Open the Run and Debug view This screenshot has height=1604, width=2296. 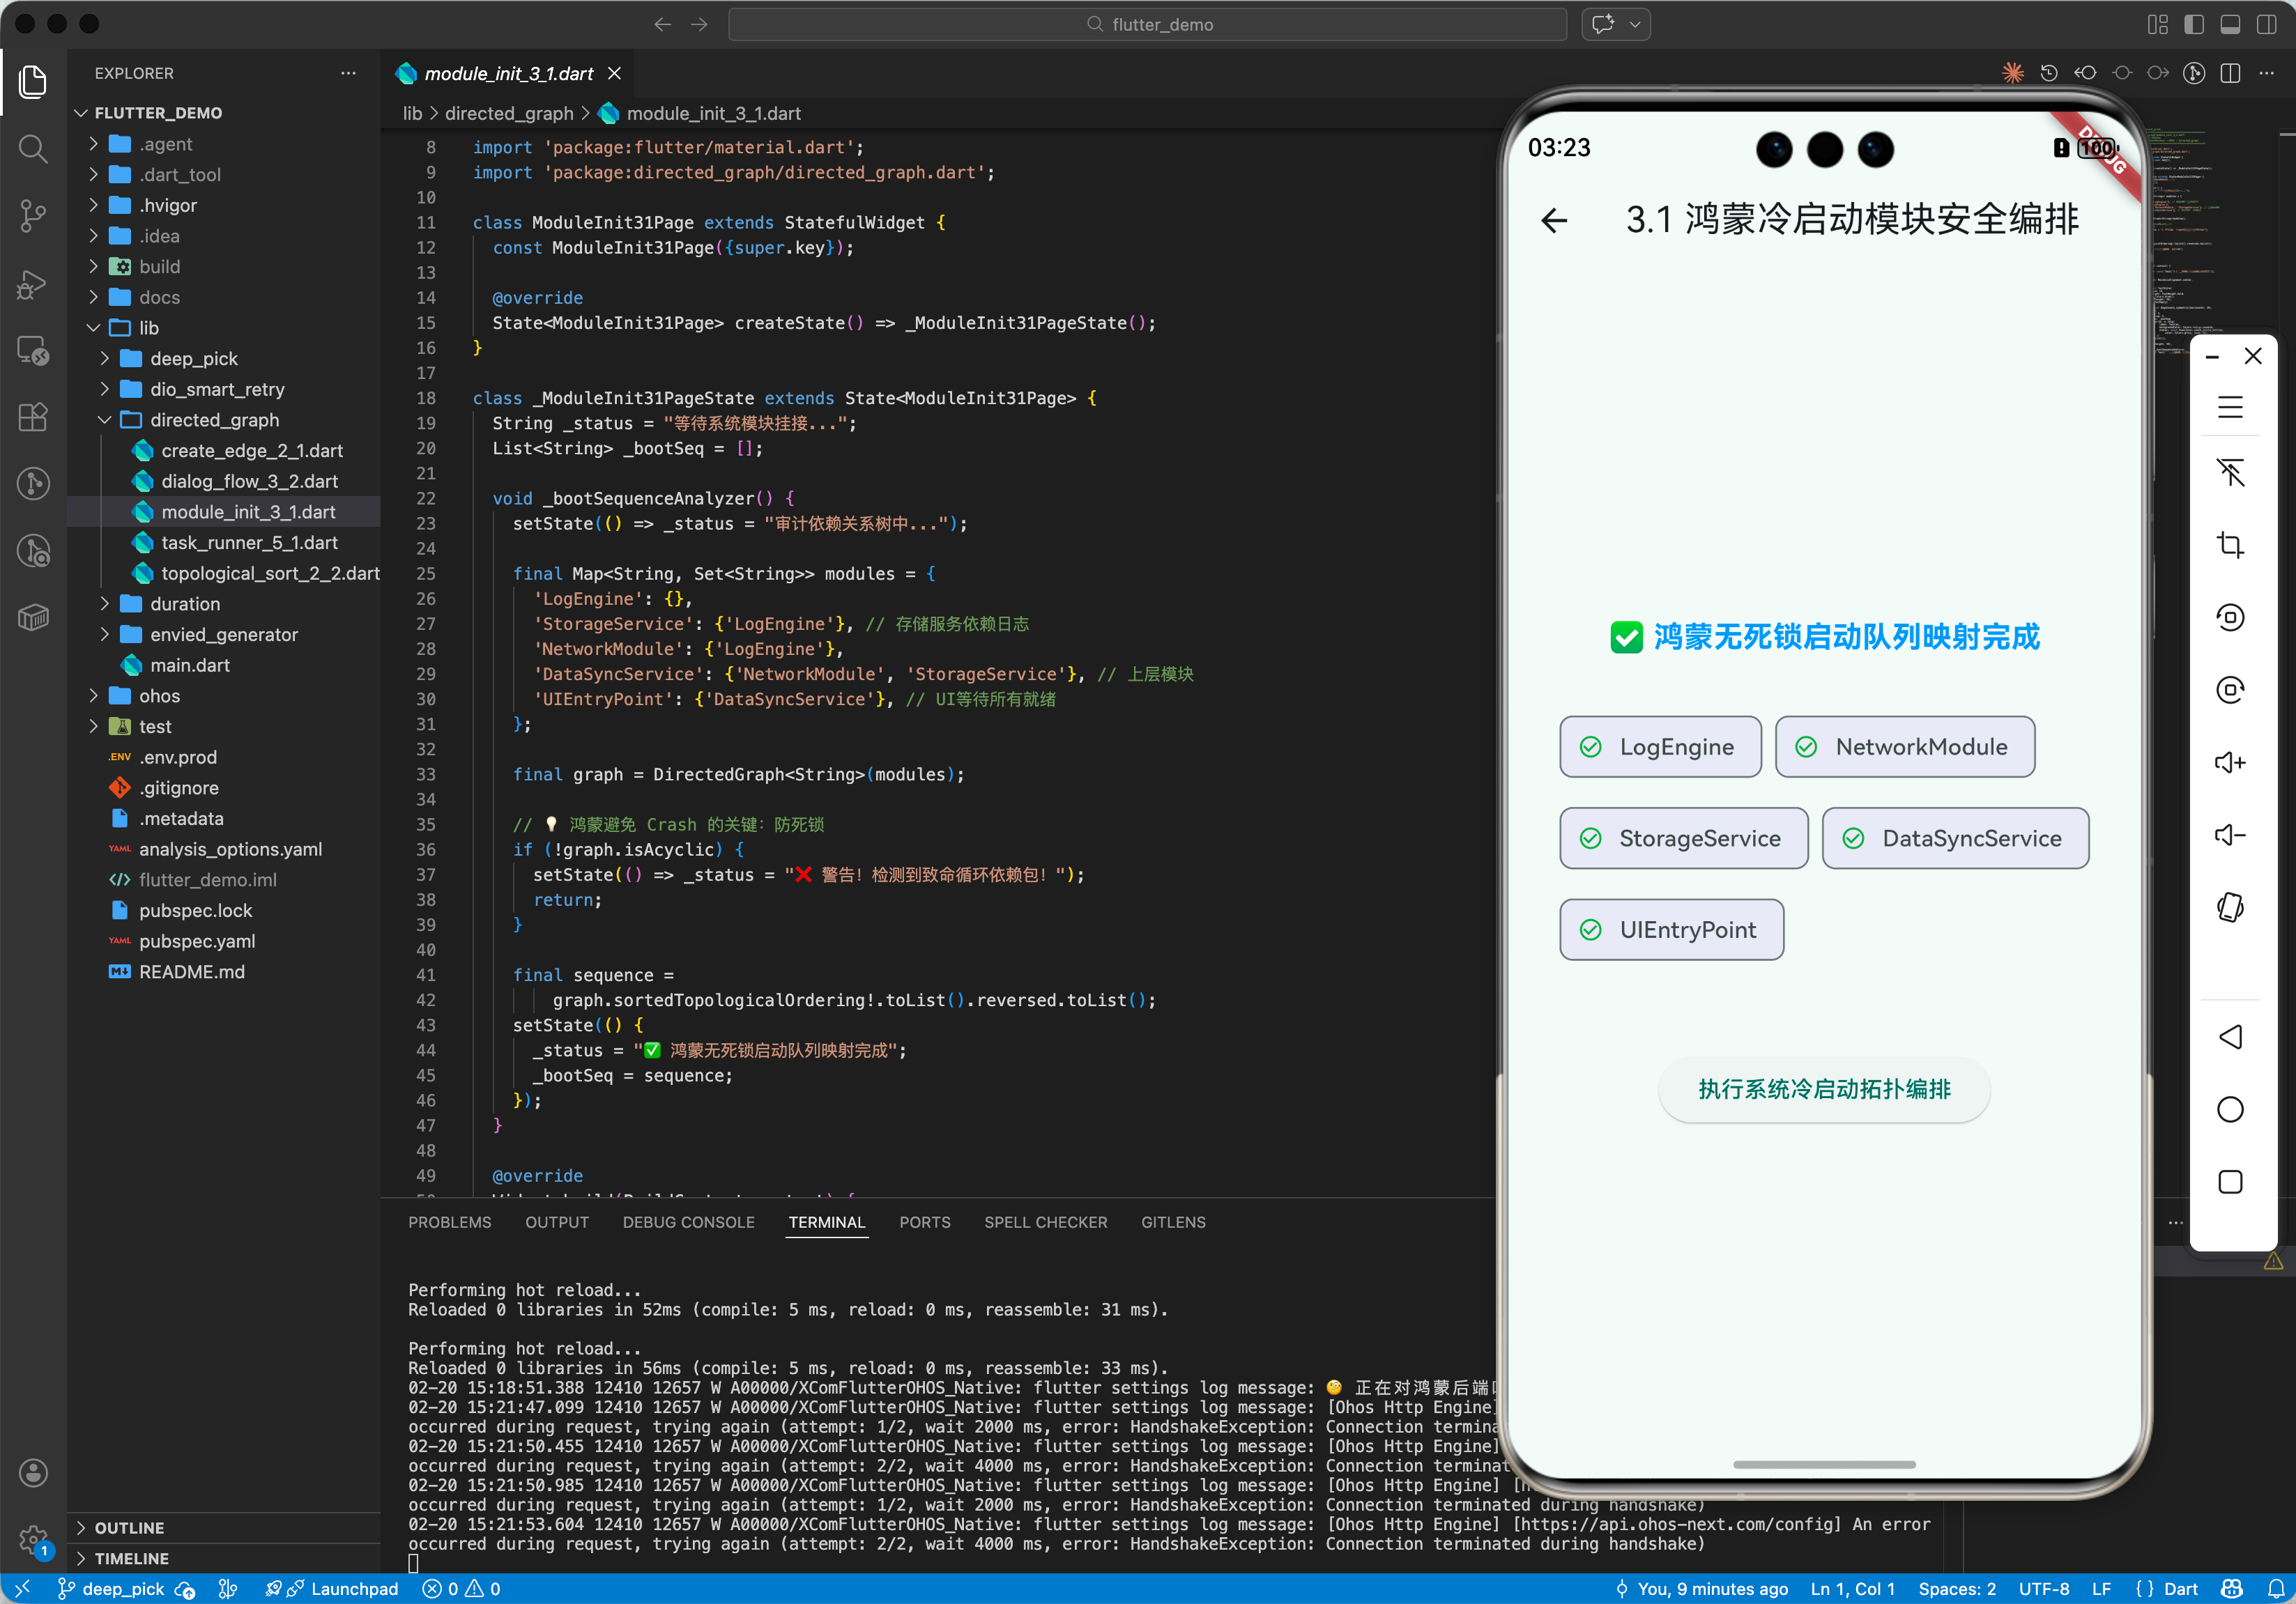(33, 284)
